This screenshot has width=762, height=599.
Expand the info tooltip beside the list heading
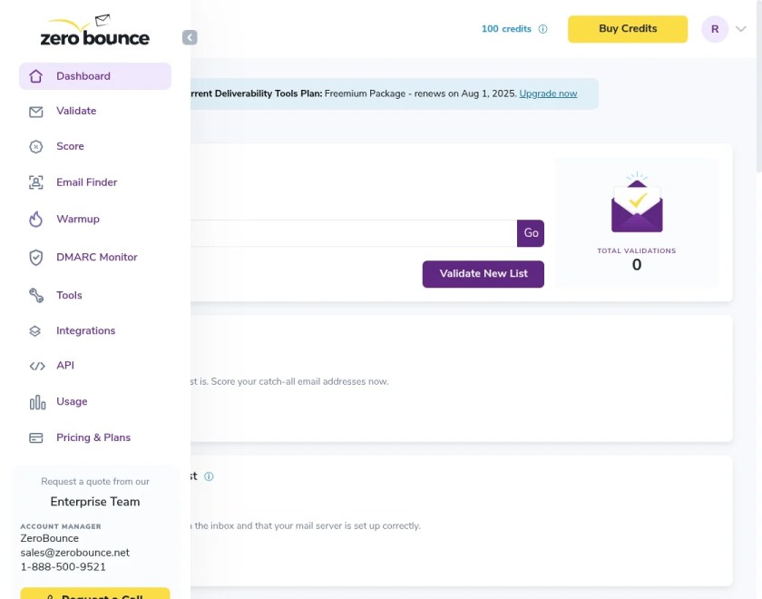coord(209,476)
